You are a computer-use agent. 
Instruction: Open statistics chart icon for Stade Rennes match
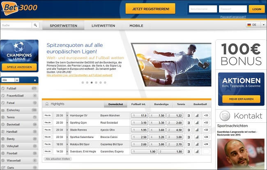[x=197, y=130]
